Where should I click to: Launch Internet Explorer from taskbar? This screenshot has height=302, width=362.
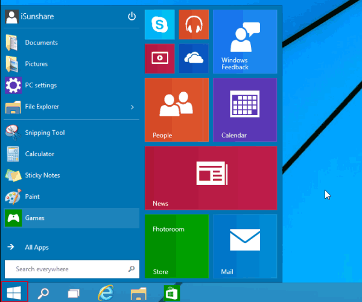click(106, 293)
